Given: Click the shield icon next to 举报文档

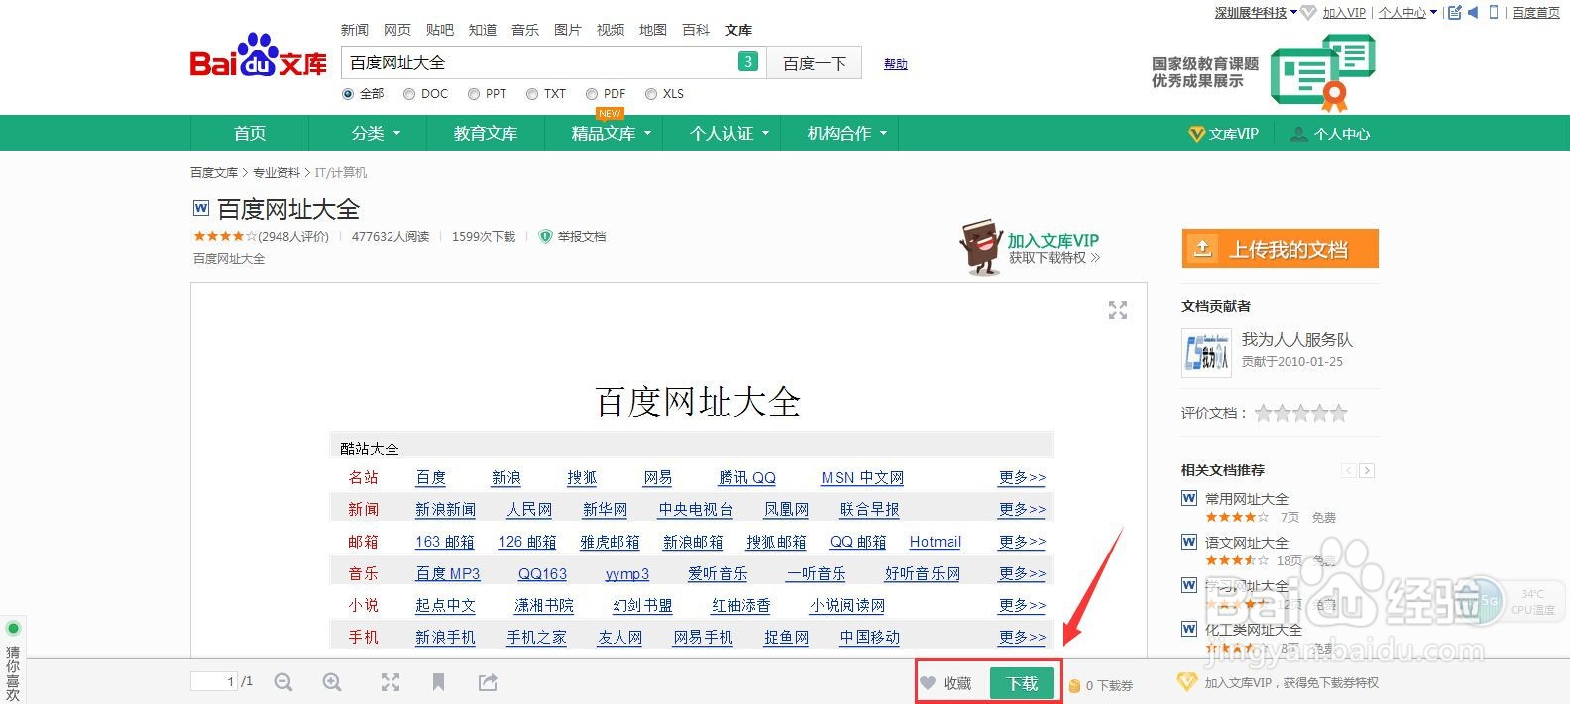Looking at the screenshot, I should tap(545, 236).
